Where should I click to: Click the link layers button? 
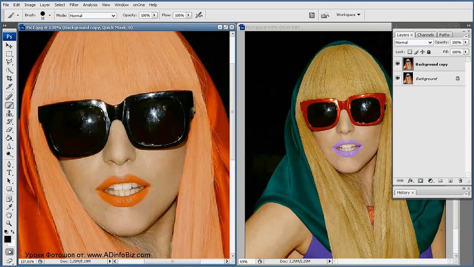pyautogui.click(x=400, y=181)
